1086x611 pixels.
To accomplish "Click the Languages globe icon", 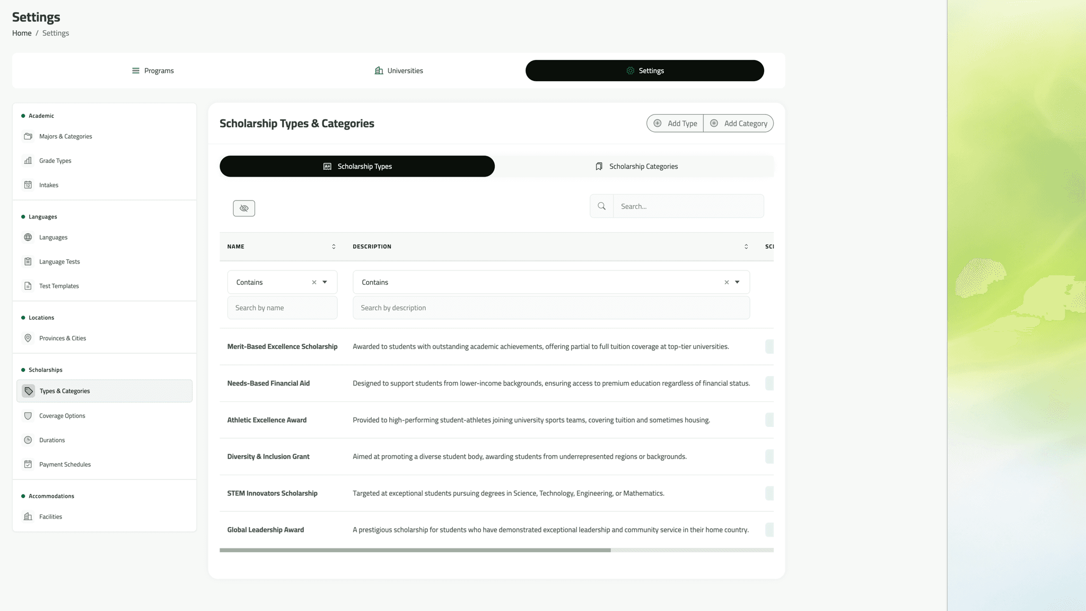I will (x=28, y=237).
